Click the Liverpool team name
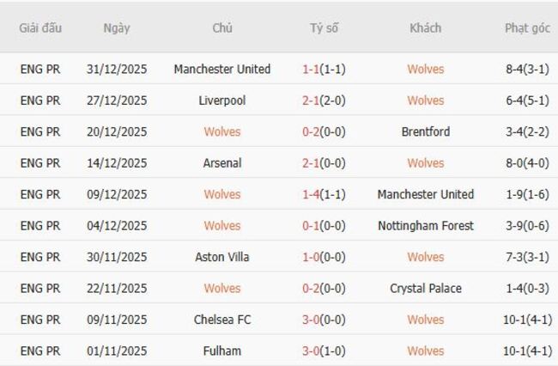Screen dimensions: 558x366 pyautogui.click(x=221, y=101)
